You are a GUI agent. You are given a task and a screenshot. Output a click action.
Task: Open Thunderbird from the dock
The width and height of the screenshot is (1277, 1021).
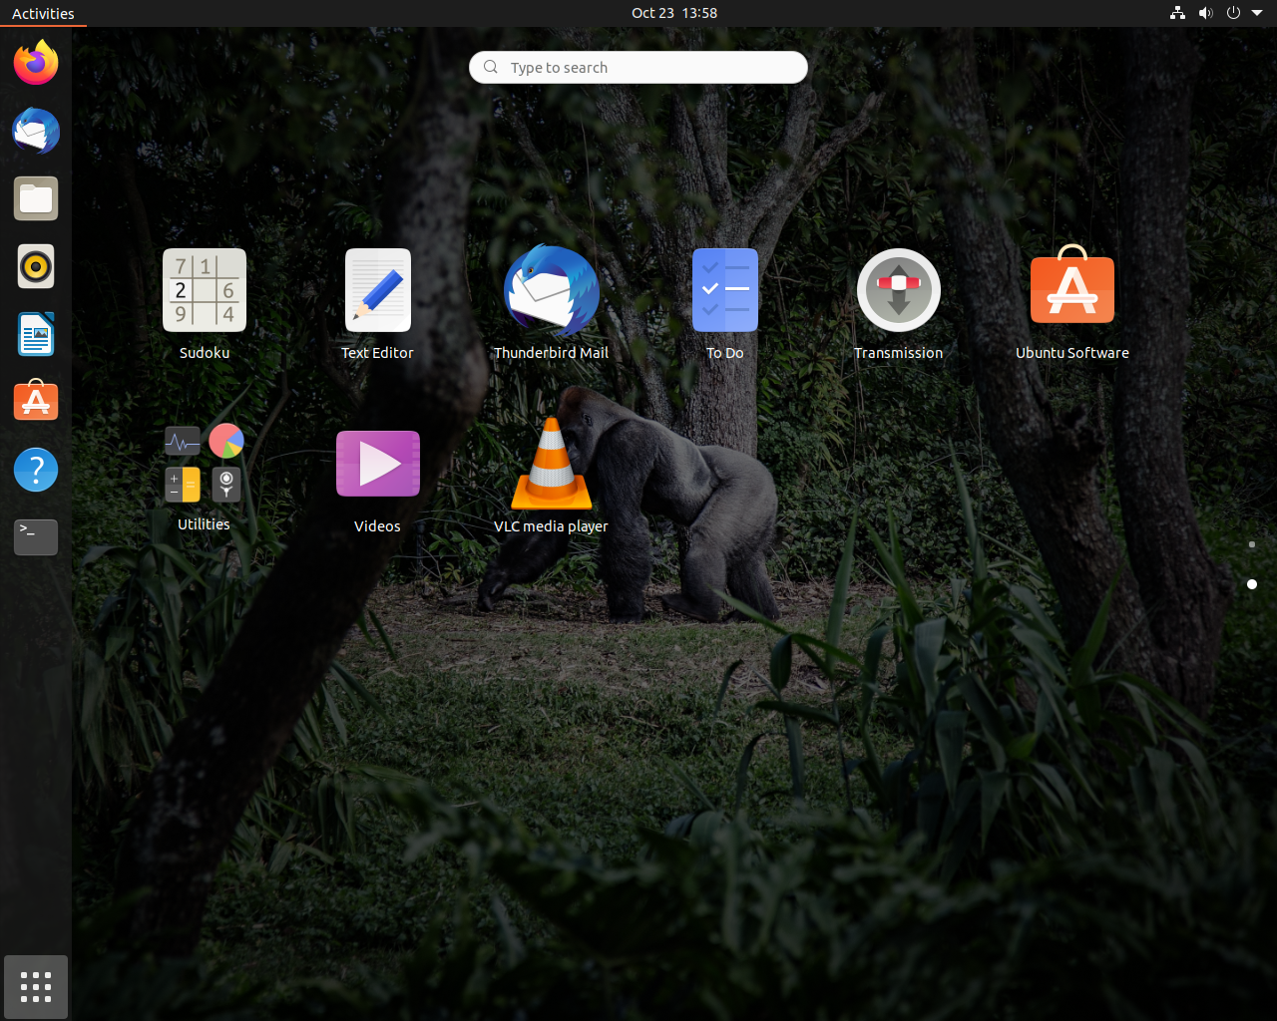36,131
